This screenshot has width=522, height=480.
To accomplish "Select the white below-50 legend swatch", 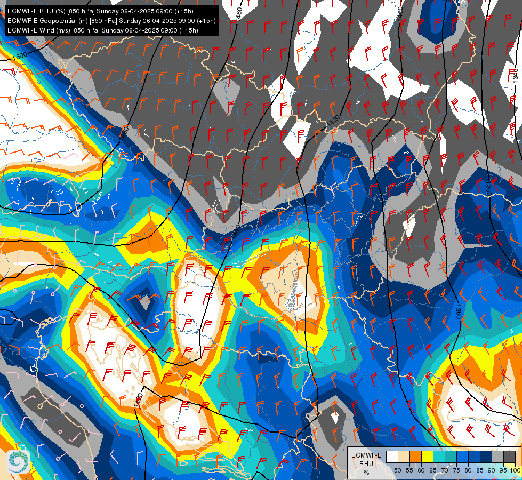I will (392, 457).
